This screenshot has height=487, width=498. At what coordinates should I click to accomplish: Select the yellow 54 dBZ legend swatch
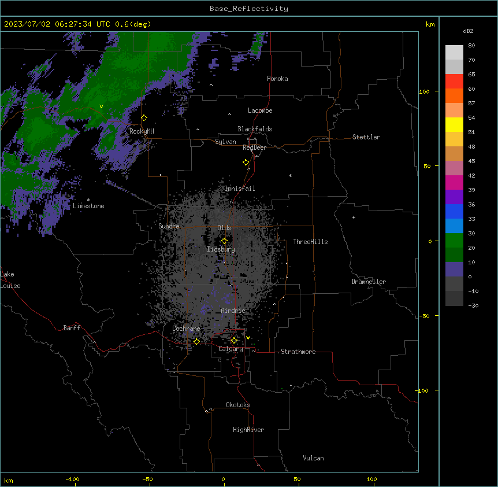pos(454,124)
